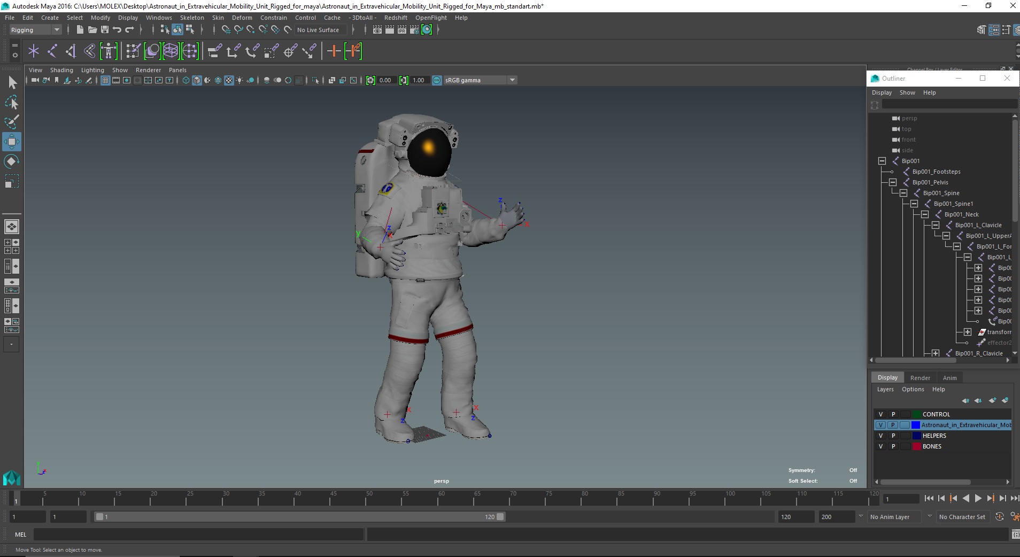Viewport: 1020px width, 557px height.
Task: Toggle viewport grid display icon
Action: tap(105, 80)
